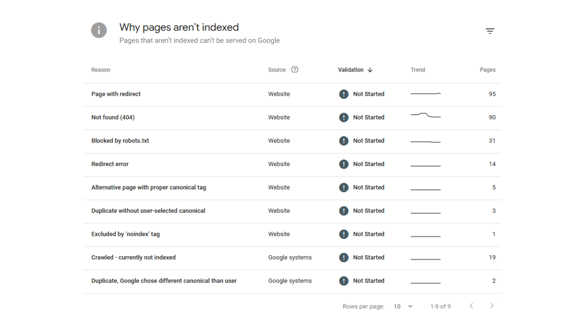Click the Reason column header
577x324 pixels.
tap(101, 70)
